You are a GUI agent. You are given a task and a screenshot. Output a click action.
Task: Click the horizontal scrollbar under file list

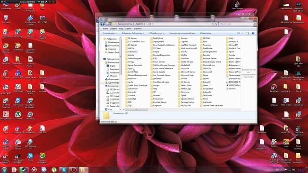pyautogui.click(x=181, y=110)
